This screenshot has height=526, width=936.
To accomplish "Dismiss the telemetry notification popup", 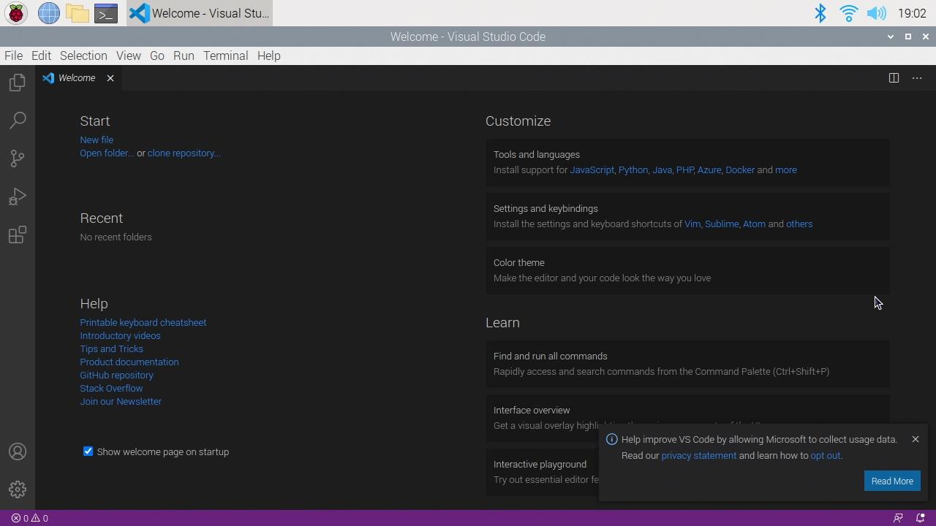I will coord(915,439).
